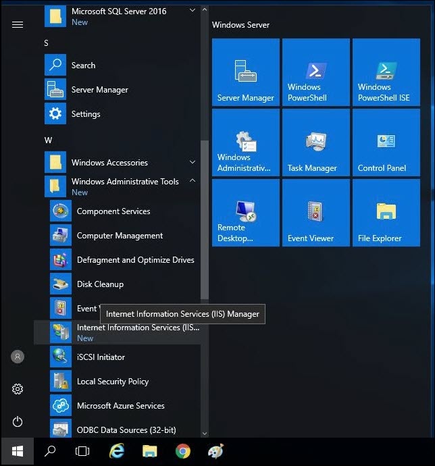Click the Windows Administrative Tools folder icon

click(55, 186)
